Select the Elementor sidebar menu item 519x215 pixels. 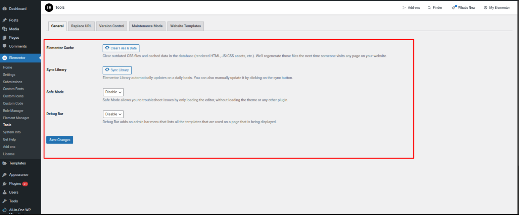click(x=21, y=58)
